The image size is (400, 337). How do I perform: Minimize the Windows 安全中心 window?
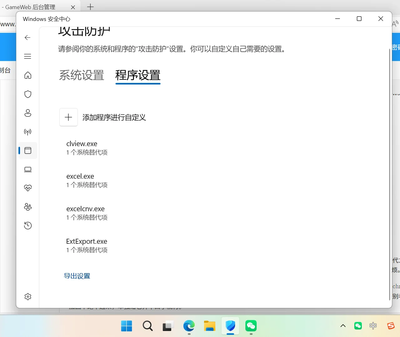(x=337, y=19)
